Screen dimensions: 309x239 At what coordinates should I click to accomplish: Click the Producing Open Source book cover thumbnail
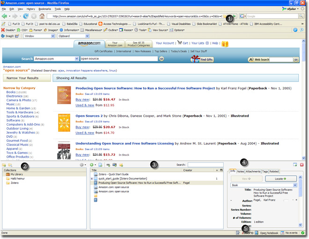pos(64,95)
